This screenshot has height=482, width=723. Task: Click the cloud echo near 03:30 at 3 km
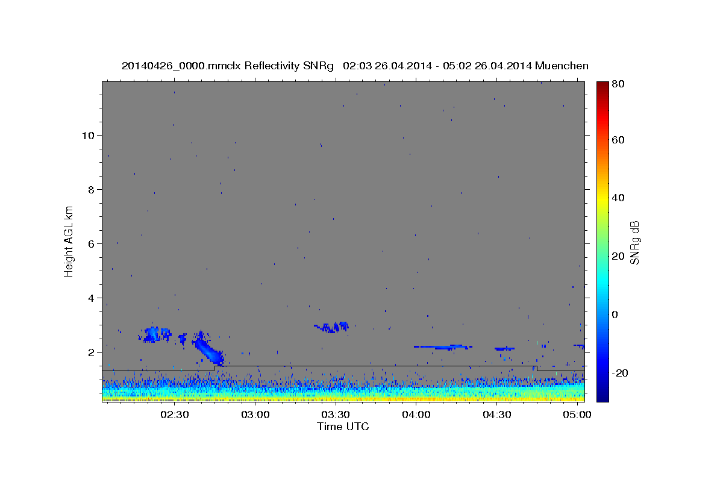332,327
